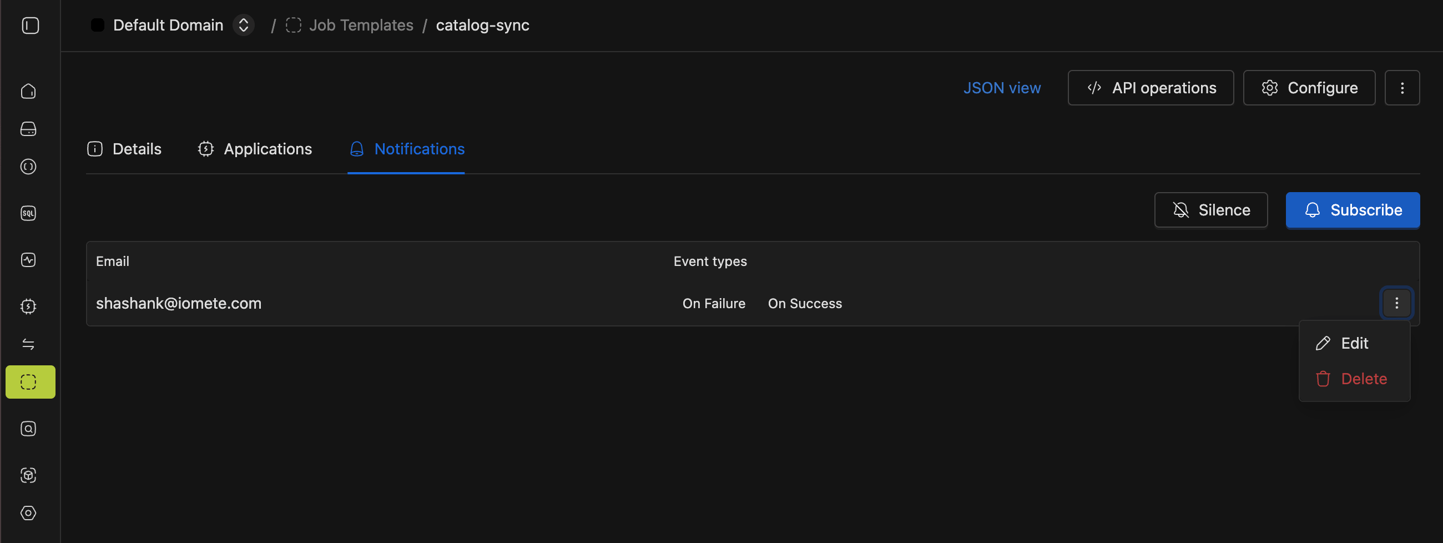Open the page-level more options menu

coord(1401,88)
